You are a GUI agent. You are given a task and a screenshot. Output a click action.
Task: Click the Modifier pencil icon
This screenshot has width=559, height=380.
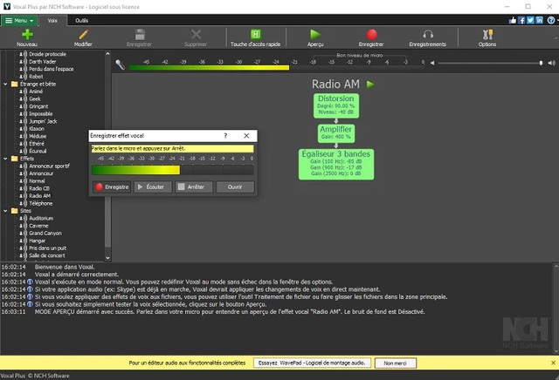coord(84,35)
